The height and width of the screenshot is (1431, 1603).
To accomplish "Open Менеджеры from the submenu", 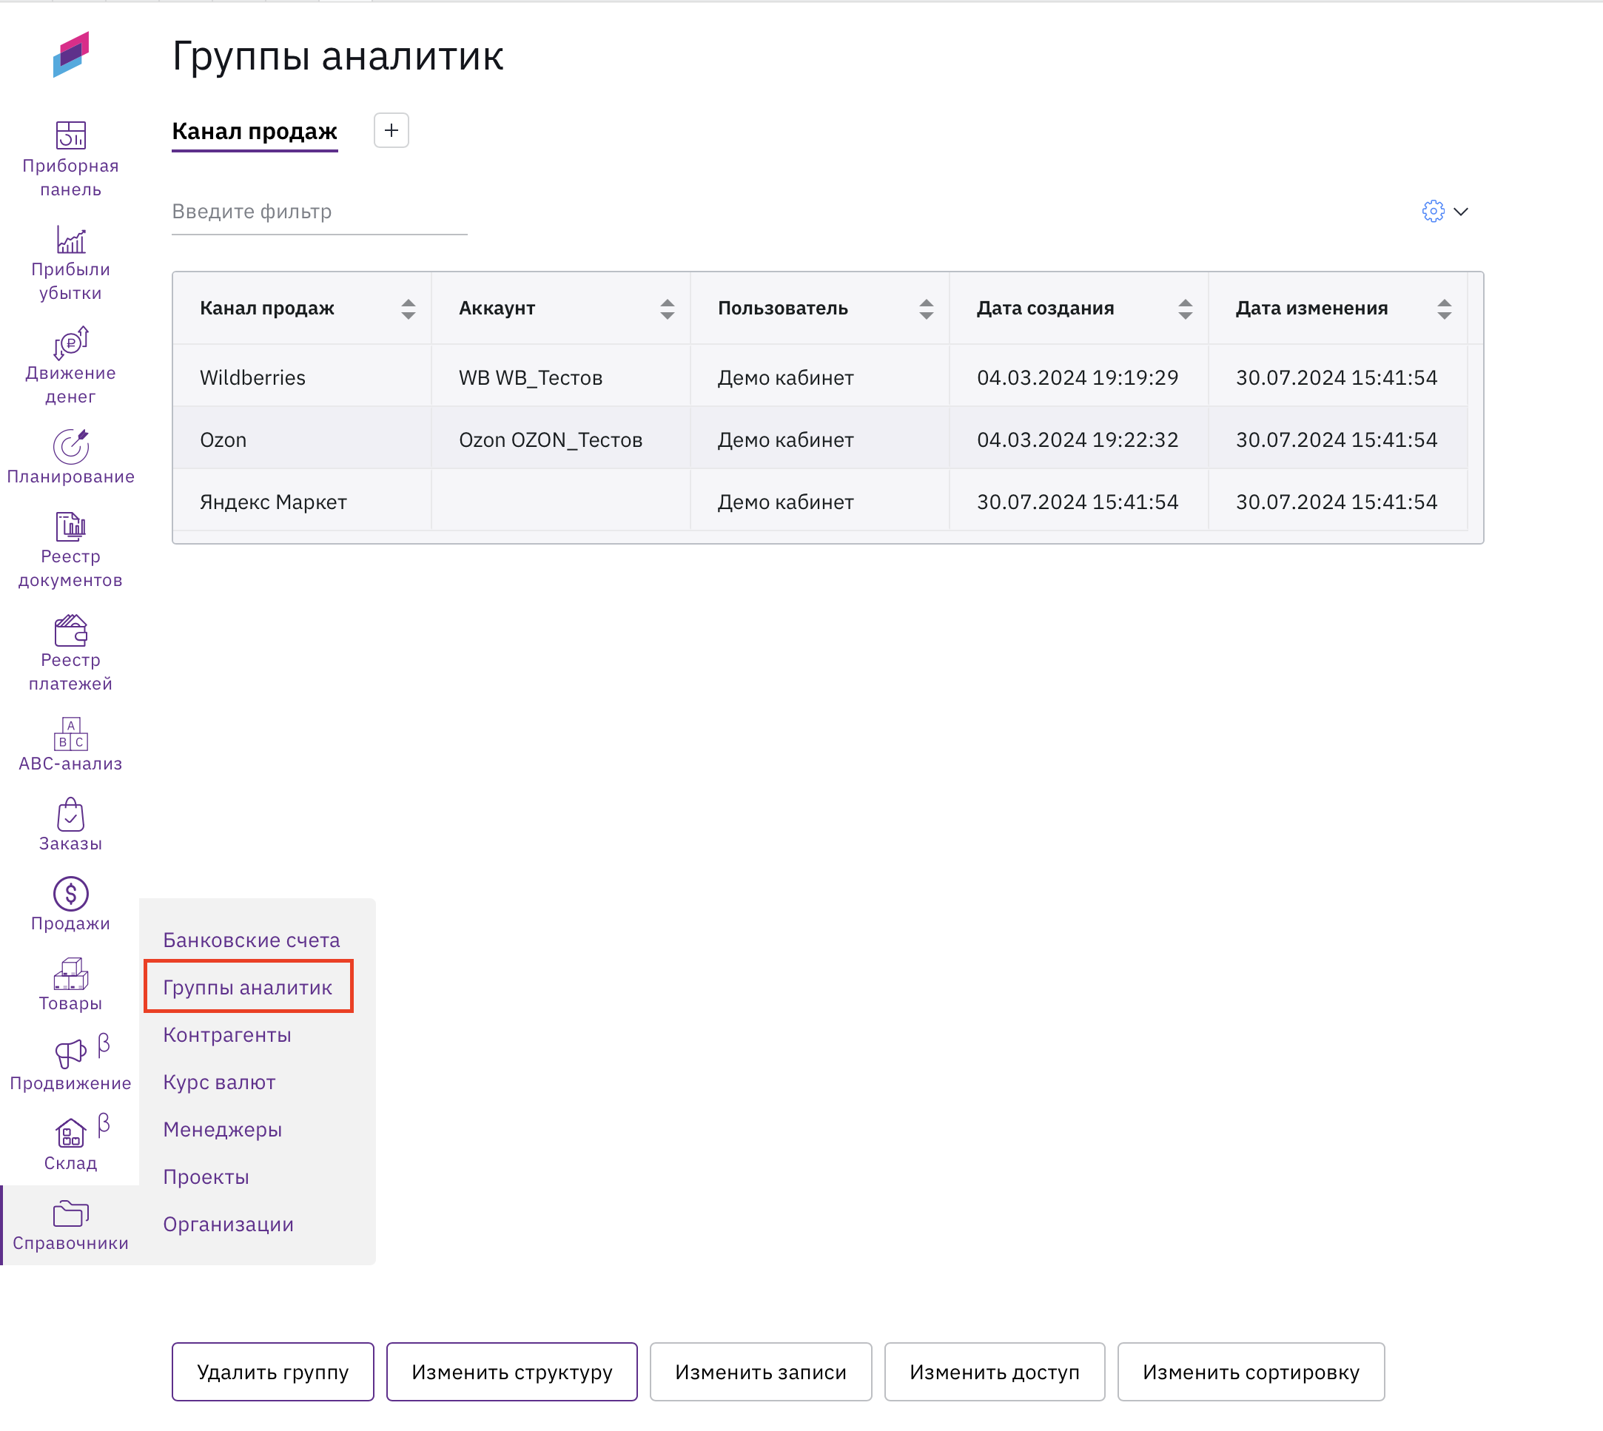I will tap(222, 1129).
